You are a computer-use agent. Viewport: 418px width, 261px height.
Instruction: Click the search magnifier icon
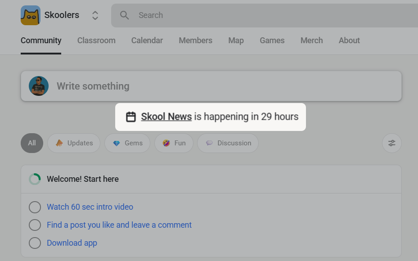coord(124,15)
